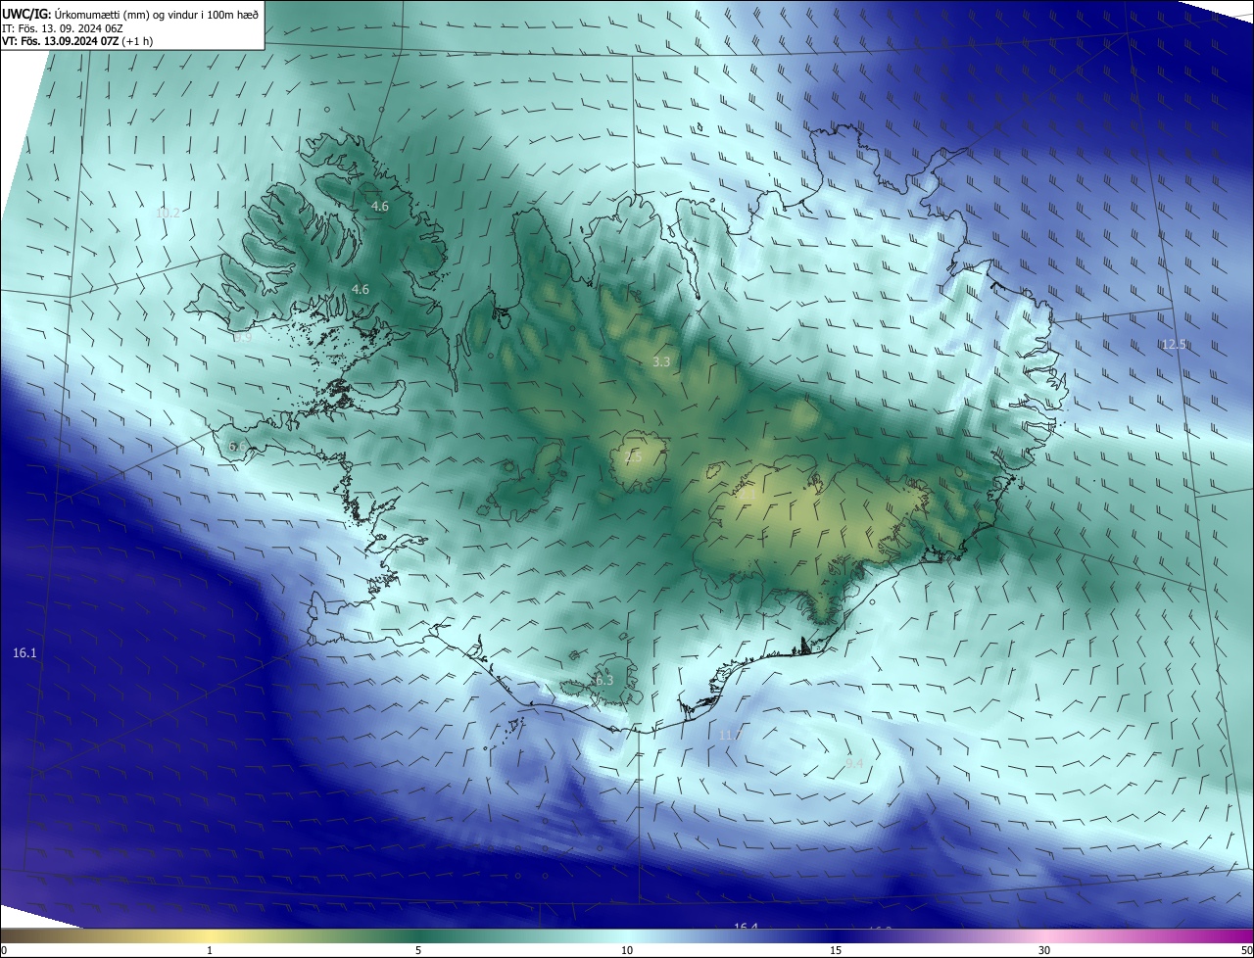The height and width of the screenshot is (958, 1254).
Task: Click the 16.1 value label
Action: tap(24, 652)
